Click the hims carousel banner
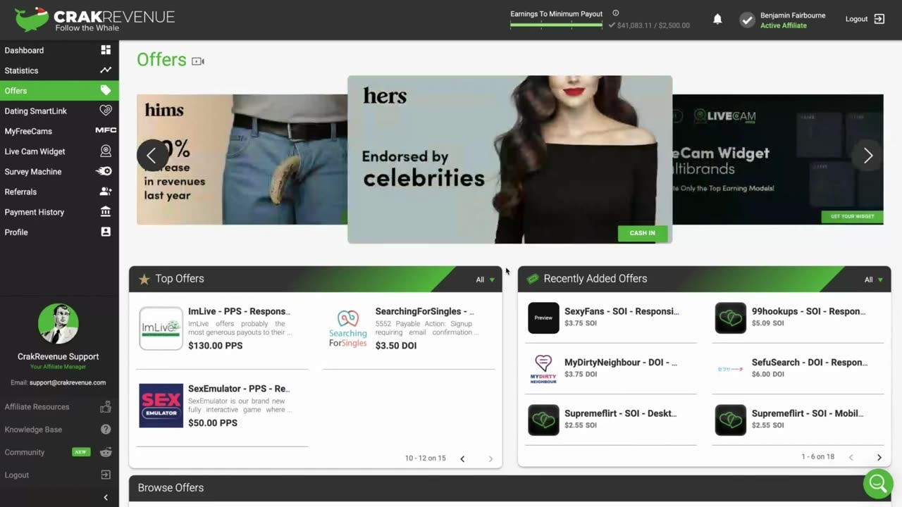The image size is (902, 507). 242,159
